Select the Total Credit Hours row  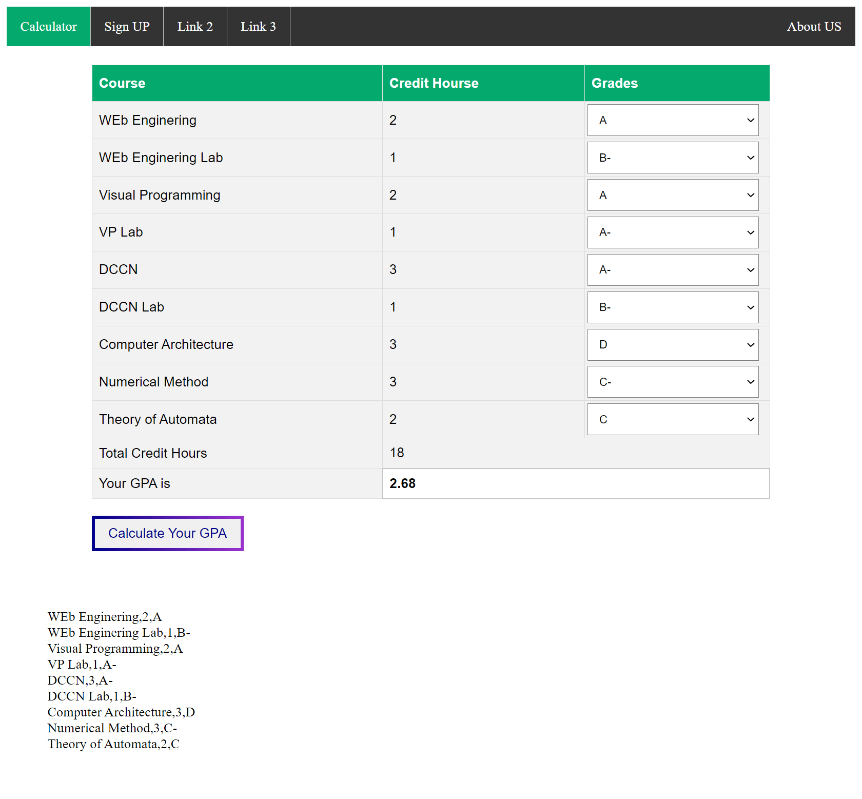[153, 453]
